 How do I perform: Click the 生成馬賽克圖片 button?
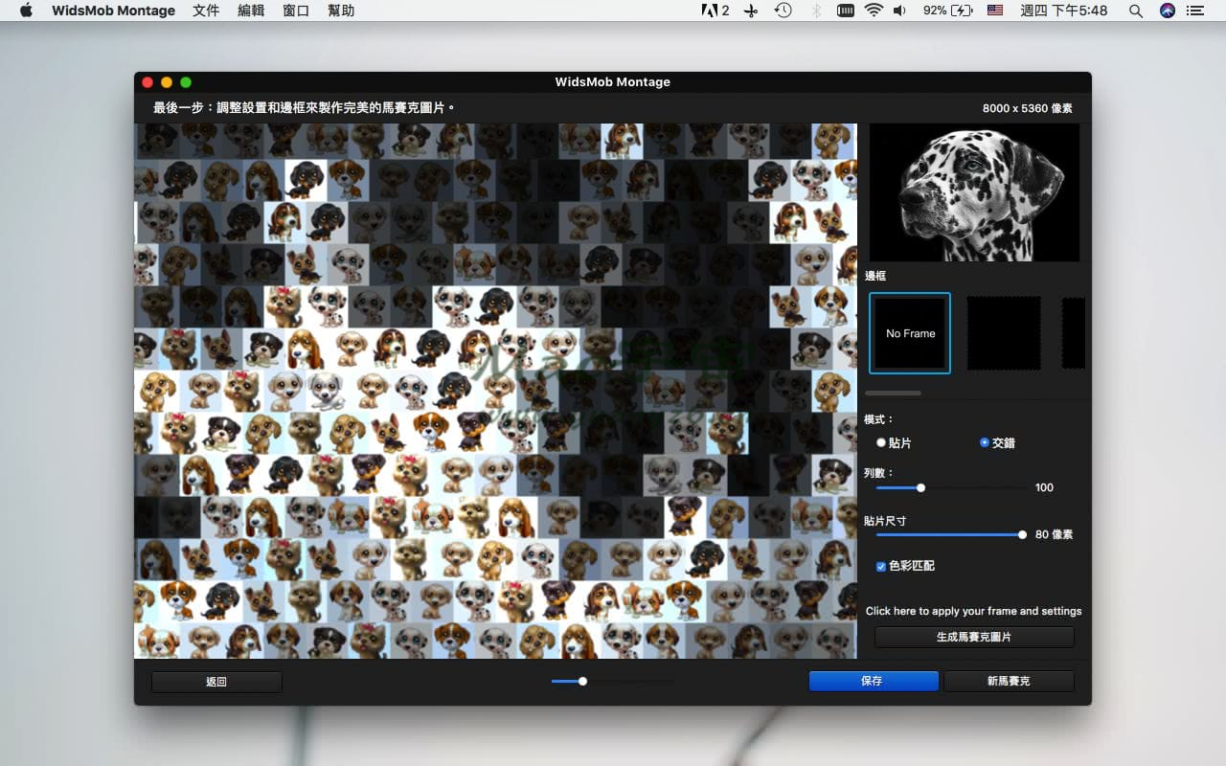point(974,637)
